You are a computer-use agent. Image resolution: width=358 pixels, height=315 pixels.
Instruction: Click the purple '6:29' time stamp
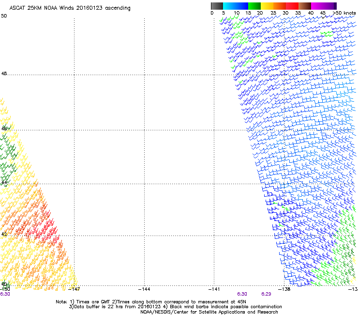pos(266,294)
